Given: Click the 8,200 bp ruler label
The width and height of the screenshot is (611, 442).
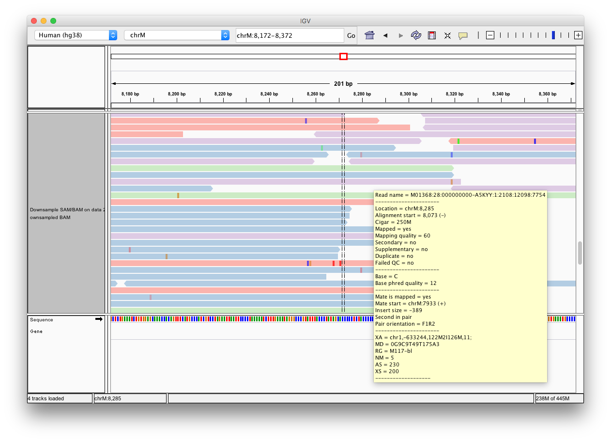Looking at the screenshot, I should point(177,94).
